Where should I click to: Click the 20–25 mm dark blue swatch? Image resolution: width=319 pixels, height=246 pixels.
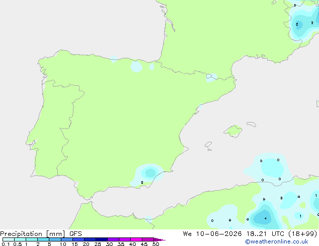pos(90,239)
